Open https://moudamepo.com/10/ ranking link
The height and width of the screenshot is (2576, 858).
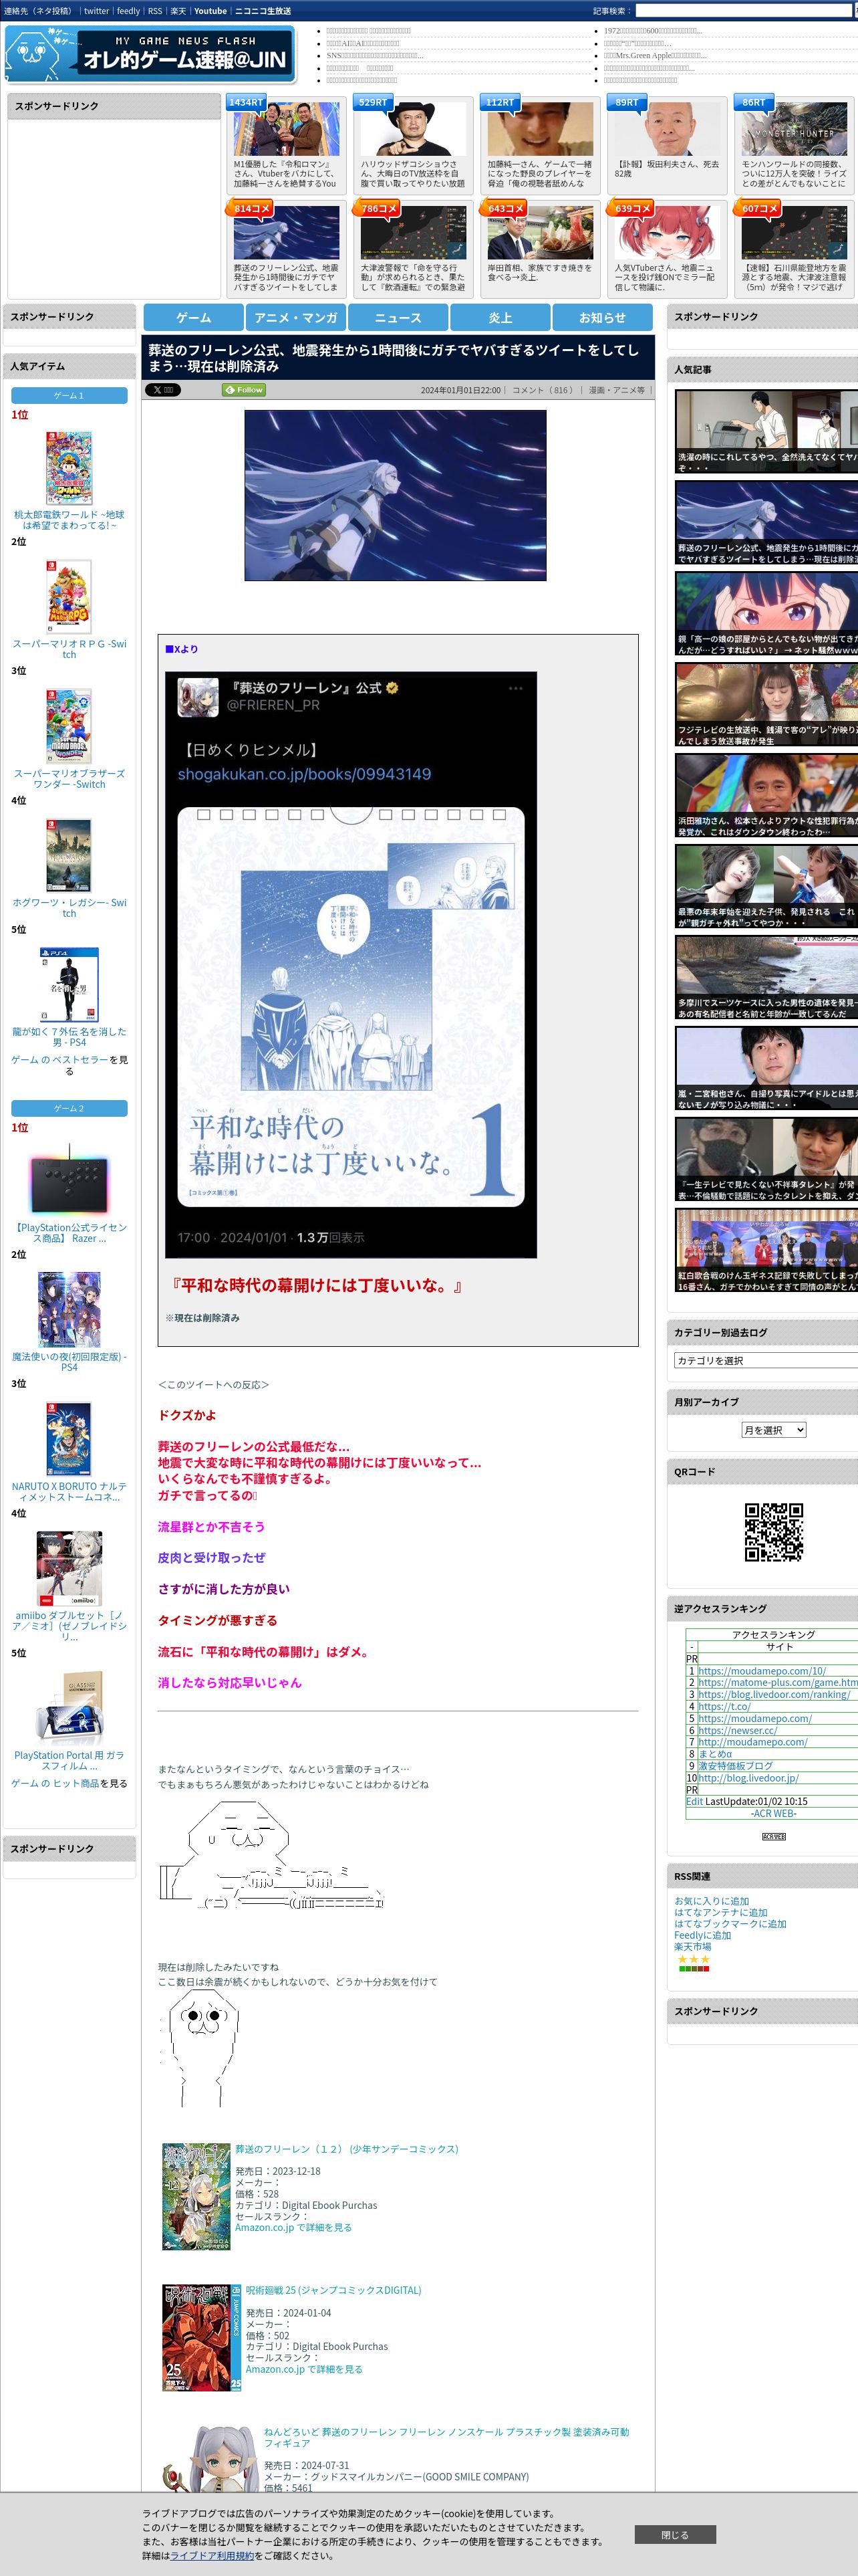[762, 1671]
